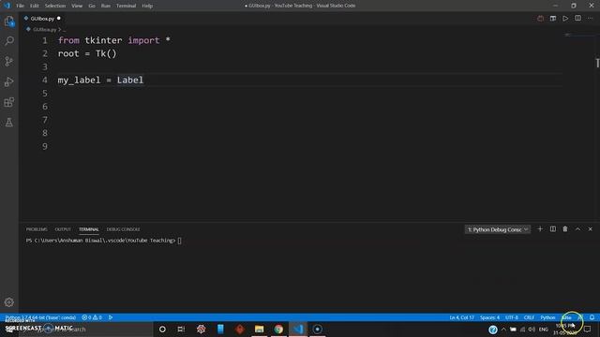This screenshot has height=337, width=600.
Task: Open the Run menu
Action: pos(106,6)
